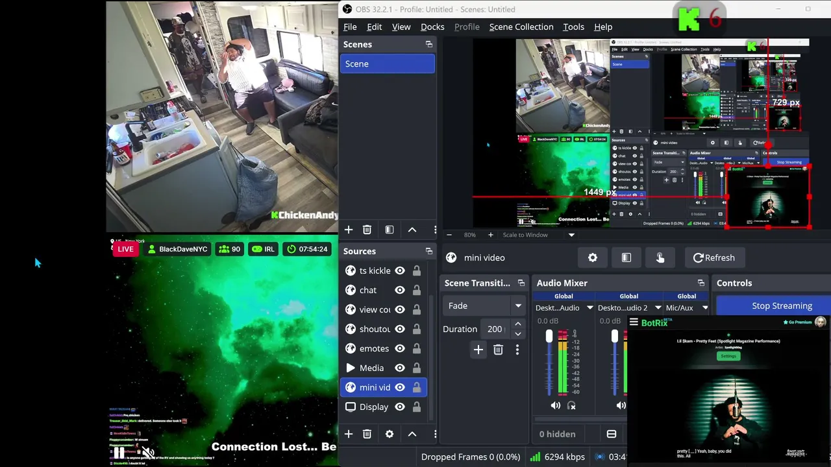Pop out the Scene Transitions dock
The width and height of the screenshot is (831, 467).
click(x=521, y=283)
